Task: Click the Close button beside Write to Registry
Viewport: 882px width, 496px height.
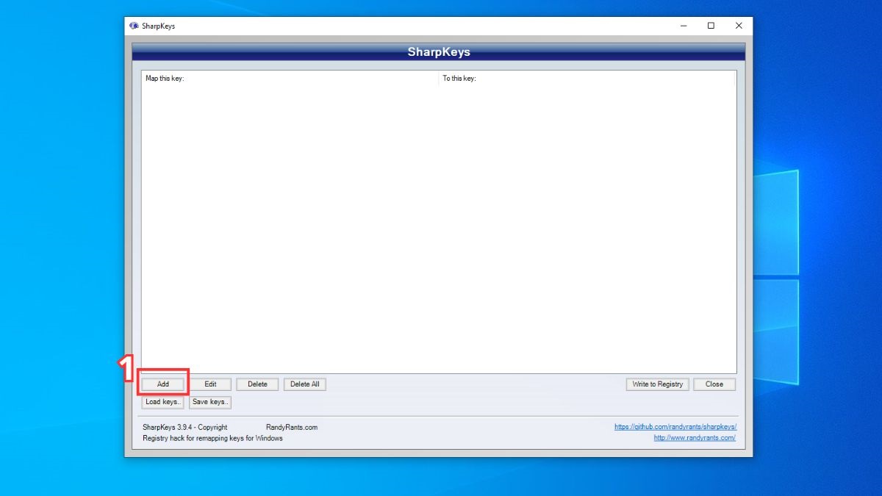Action: (x=714, y=384)
